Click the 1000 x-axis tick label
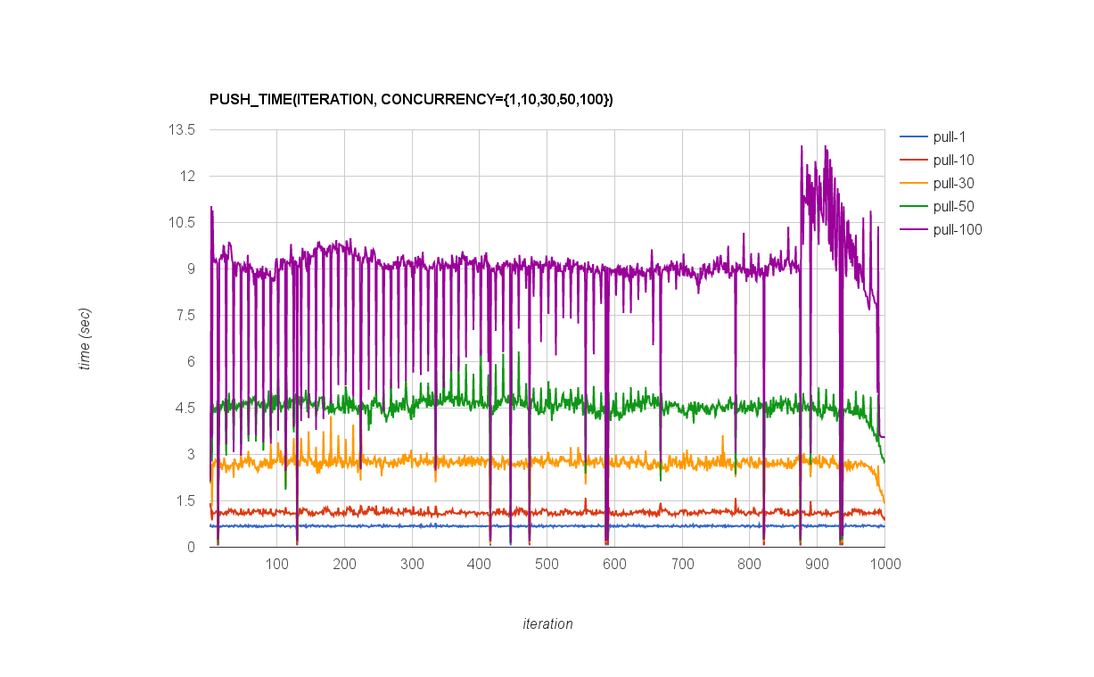Screen dimensions: 1094x677 [x=884, y=565]
